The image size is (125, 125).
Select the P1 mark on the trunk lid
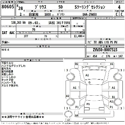(x=88, y=104)
